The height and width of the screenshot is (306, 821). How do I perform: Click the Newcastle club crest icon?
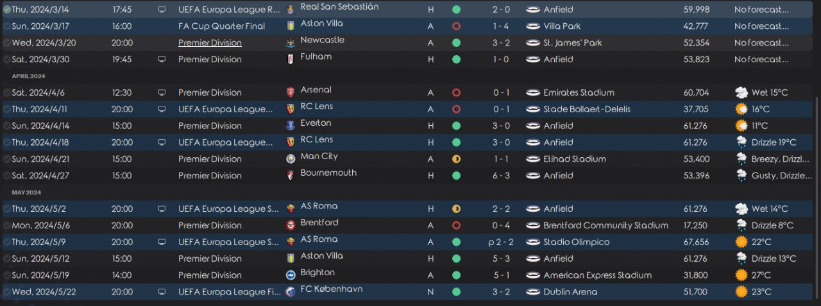coord(291,42)
